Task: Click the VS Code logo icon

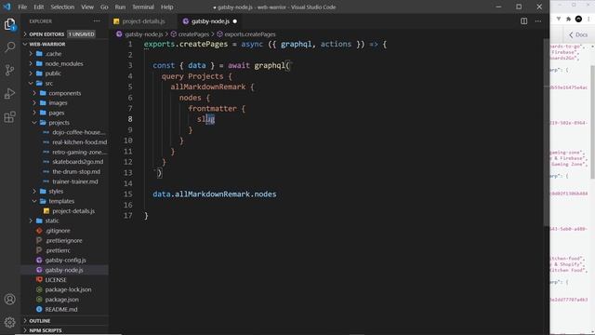Action: tap(7, 7)
